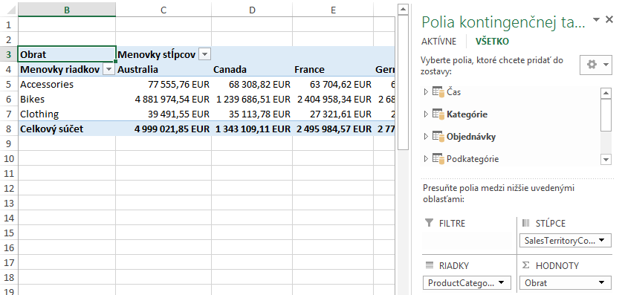This screenshot has width=622, height=295.
Task: Open the pane options arrow next to title
Action: point(596,20)
